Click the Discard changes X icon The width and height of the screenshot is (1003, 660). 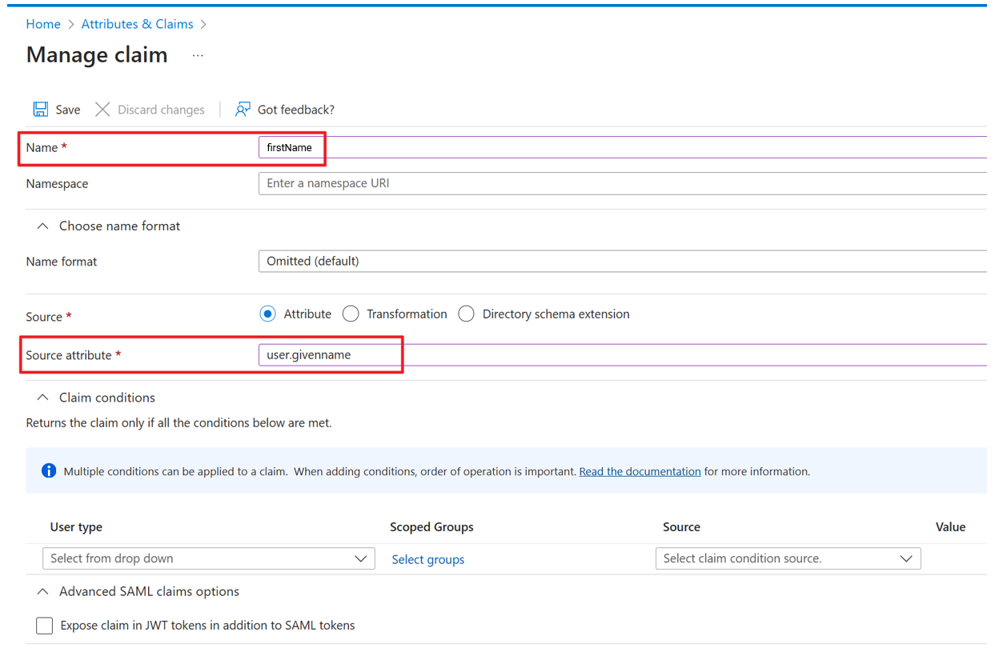(x=102, y=110)
